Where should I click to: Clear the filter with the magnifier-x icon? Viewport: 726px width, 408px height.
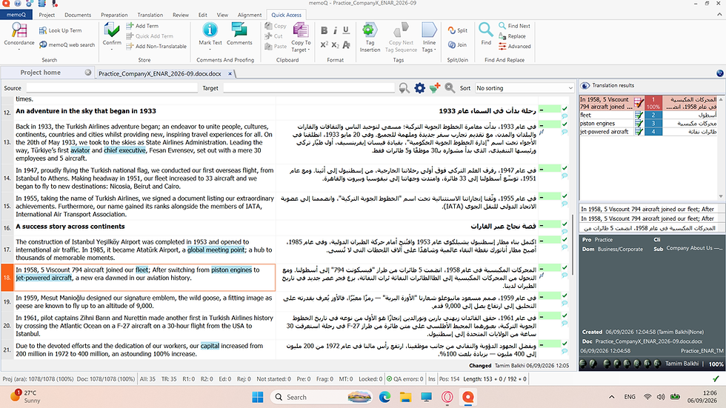point(449,87)
